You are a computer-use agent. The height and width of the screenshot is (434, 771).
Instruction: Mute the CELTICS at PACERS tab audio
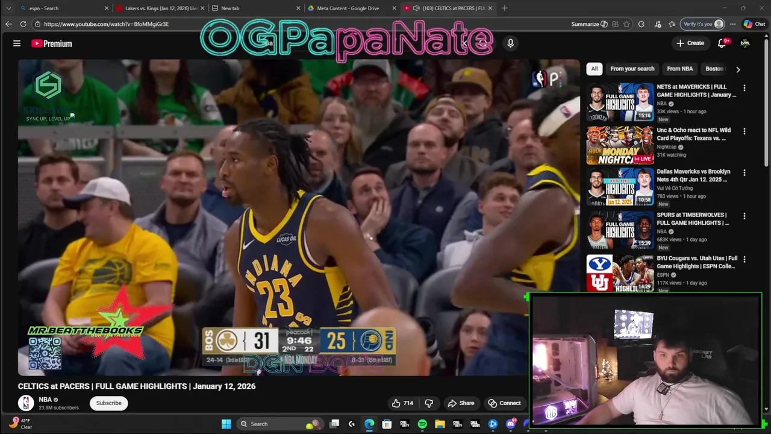click(416, 8)
